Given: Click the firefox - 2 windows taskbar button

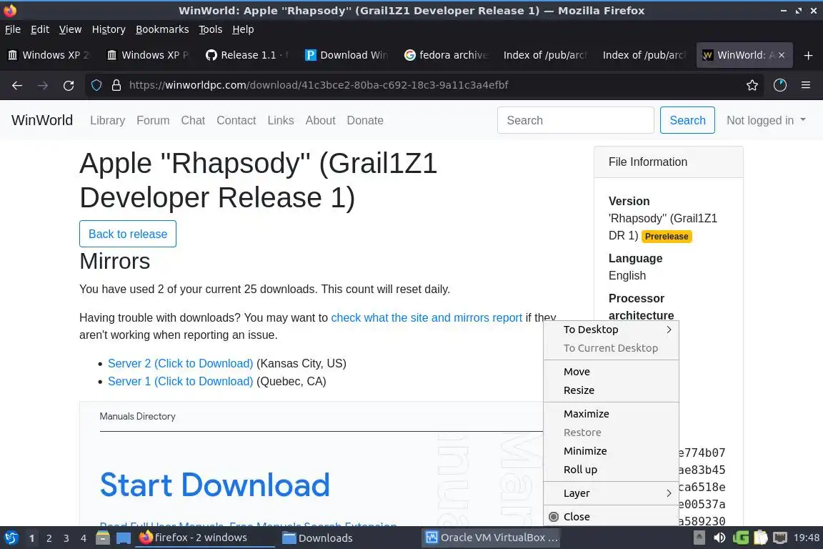Looking at the screenshot, I should pyautogui.click(x=205, y=538).
